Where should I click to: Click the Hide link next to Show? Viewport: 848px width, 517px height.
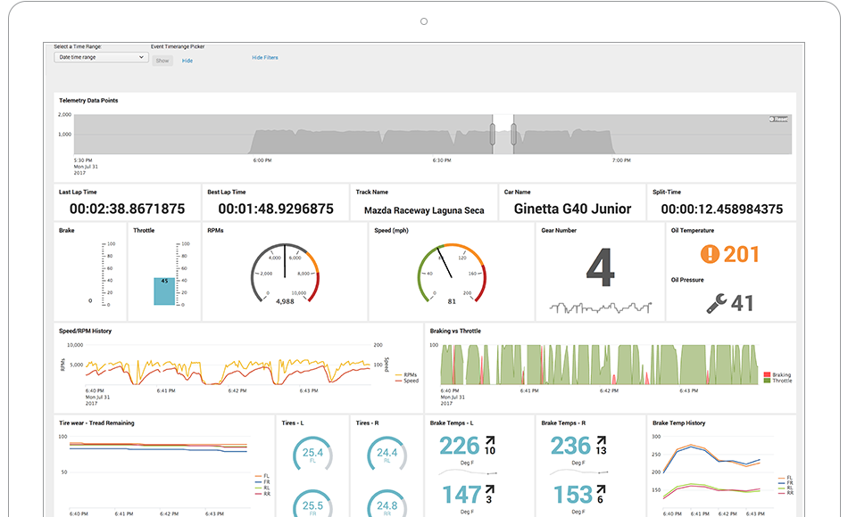pyautogui.click(x=187, y=61)
